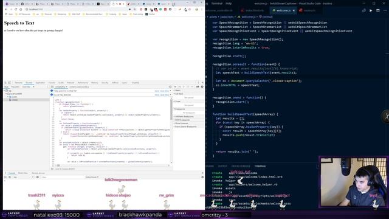Close the welcome.js editor tab

[x=294, y=10]
